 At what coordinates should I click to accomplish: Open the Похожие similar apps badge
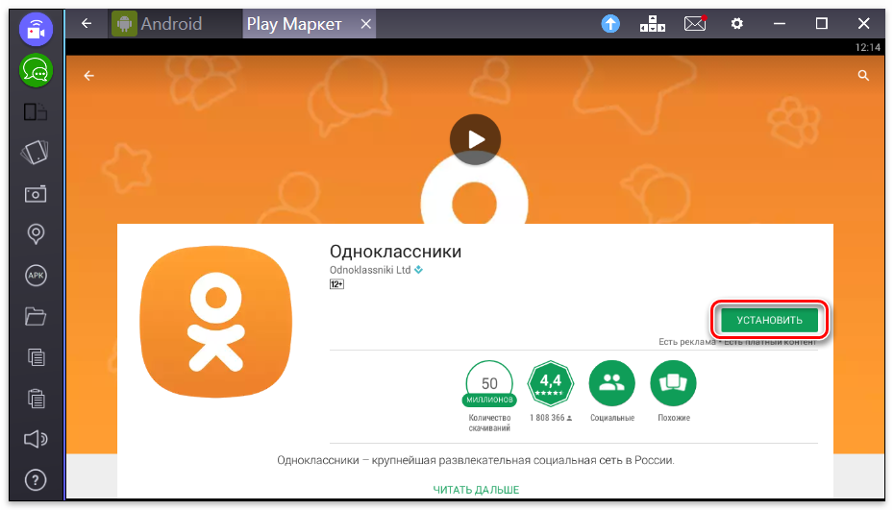[673, 383]
